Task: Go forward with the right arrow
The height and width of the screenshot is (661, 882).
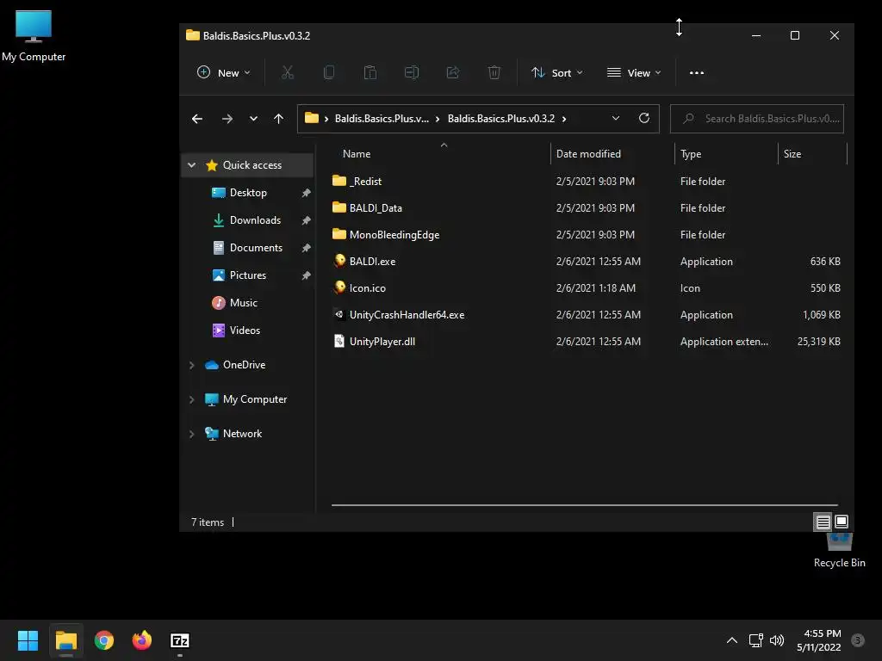Action: click(227, 119)
